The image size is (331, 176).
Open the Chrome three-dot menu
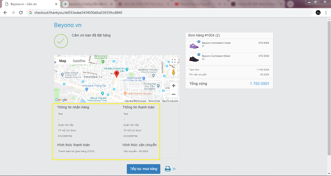(326, 13)
